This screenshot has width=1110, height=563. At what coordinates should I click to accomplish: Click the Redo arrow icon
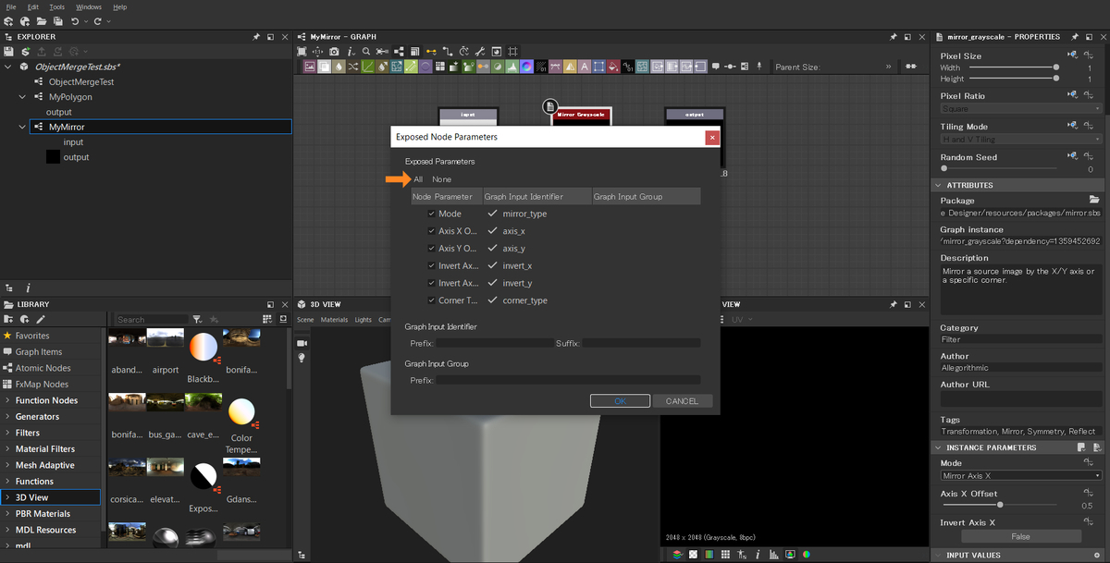[x=97, y=20]
